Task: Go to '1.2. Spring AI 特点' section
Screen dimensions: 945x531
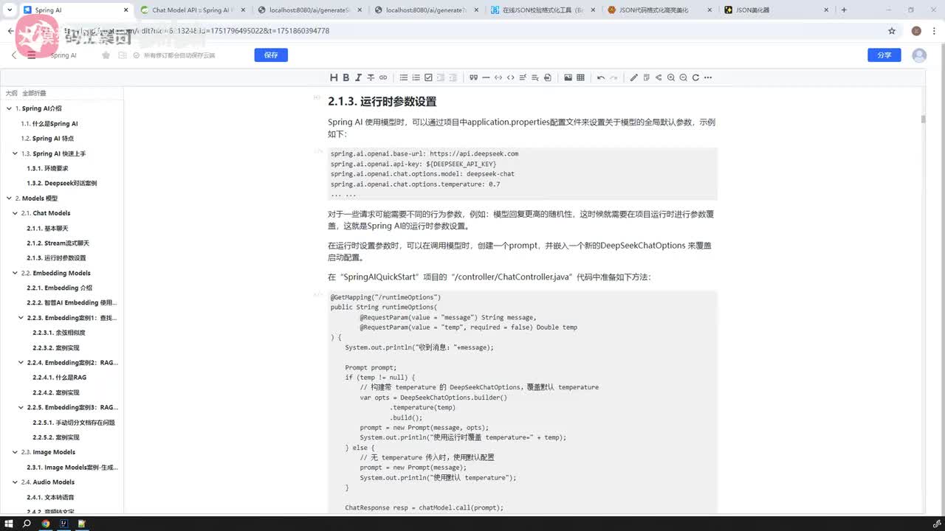Action: coord(47,139)
